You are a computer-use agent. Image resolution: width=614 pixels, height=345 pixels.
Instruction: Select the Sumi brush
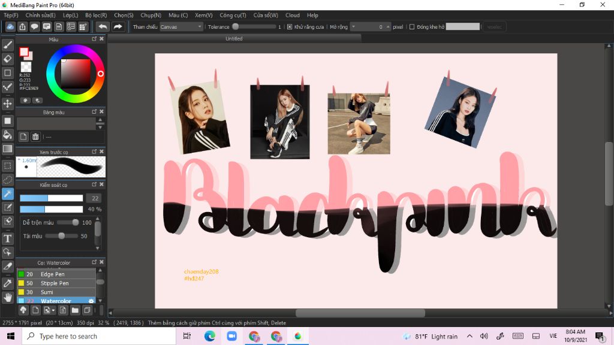[x=56, y=292]
